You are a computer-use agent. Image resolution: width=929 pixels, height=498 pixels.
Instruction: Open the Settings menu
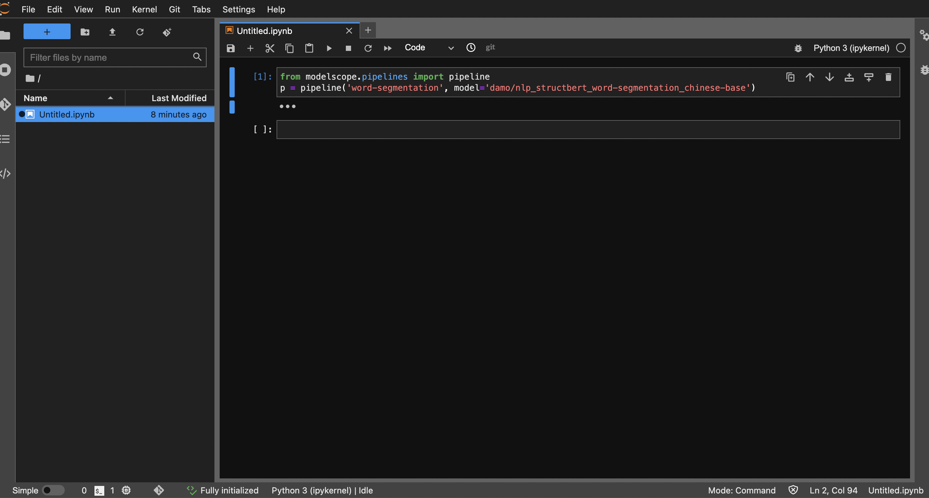click(238, 9)
